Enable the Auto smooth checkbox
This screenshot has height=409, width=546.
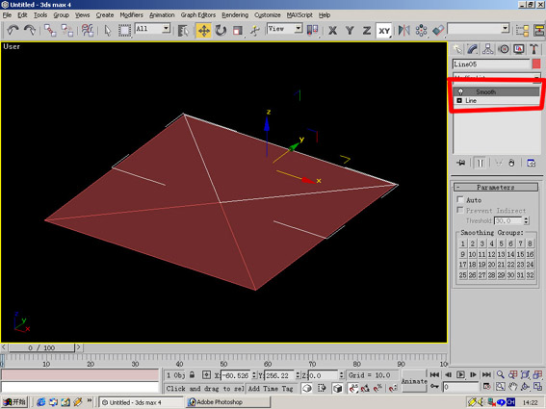point(460,200)
